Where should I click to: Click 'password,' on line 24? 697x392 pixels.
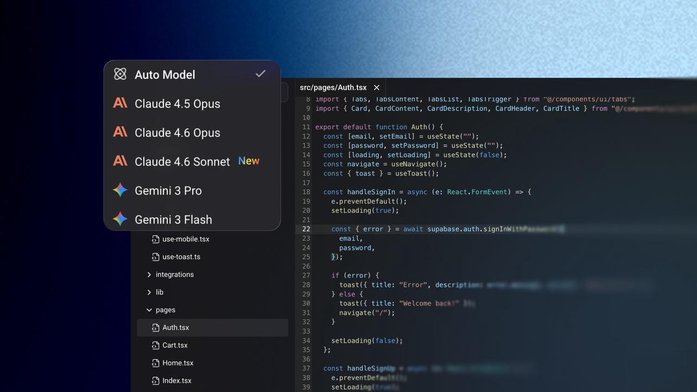pyautogui.click(x=357, y=248)
